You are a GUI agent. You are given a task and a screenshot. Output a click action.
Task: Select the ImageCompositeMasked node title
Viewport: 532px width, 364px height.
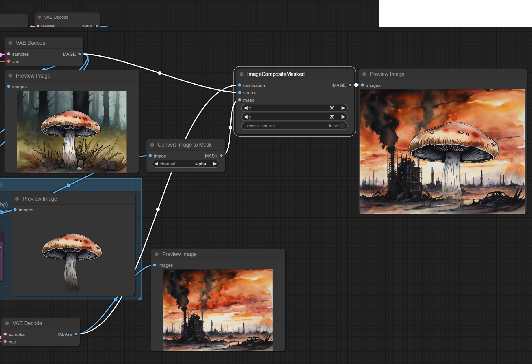tap(276, 74)
